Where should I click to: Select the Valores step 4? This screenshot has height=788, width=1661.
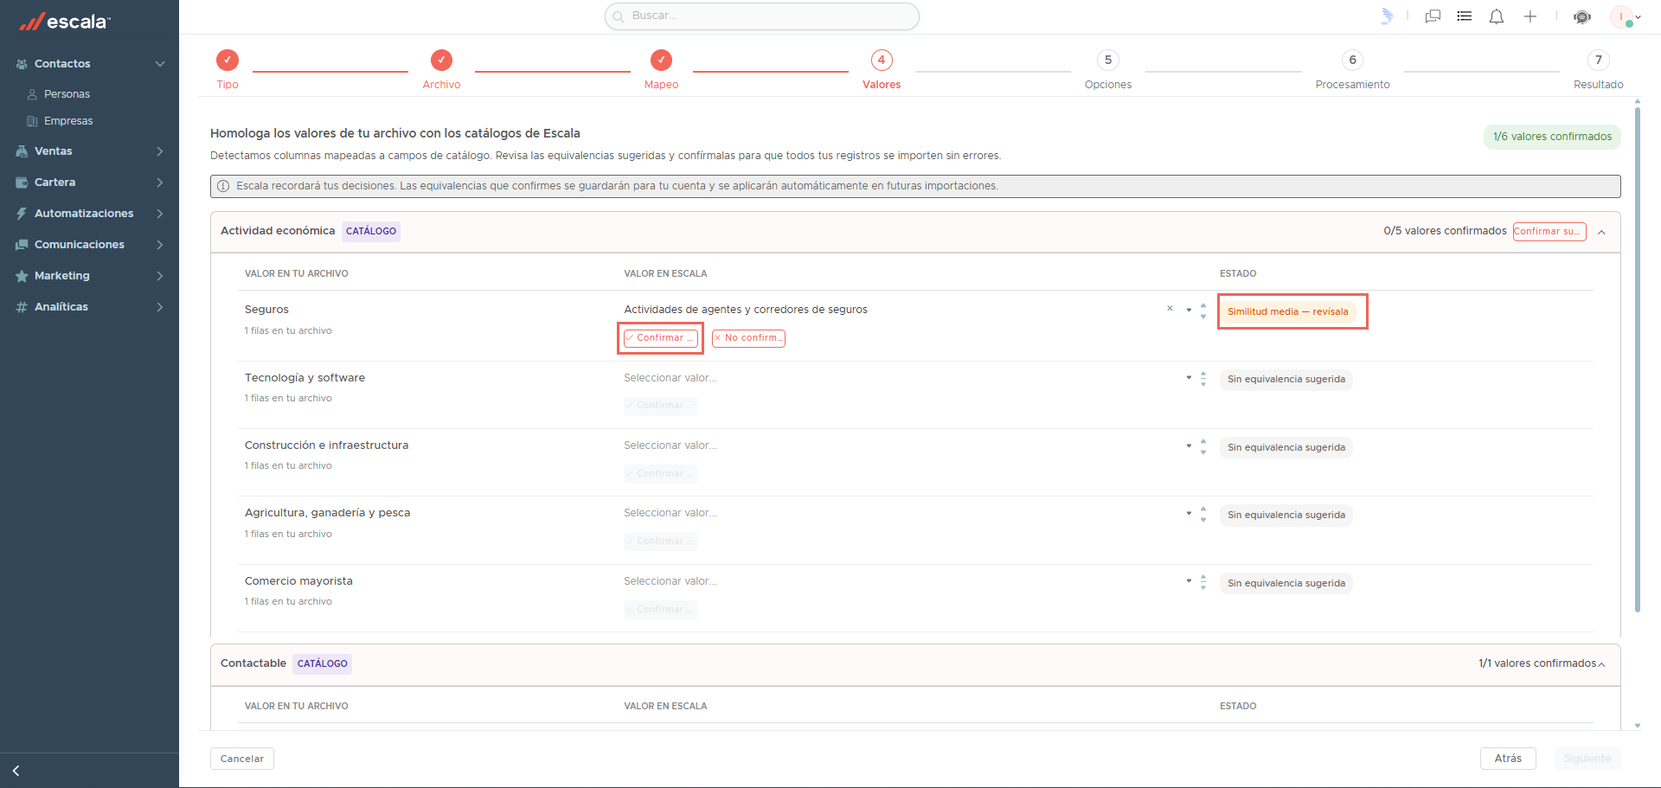(x=882, y=68)
